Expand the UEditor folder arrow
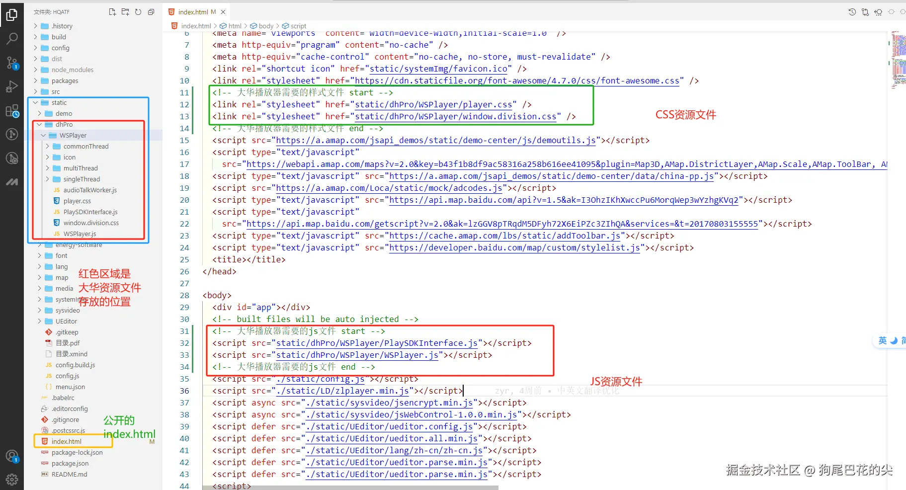Viewport: 906px width, 490px height. [x=39, y=321]
